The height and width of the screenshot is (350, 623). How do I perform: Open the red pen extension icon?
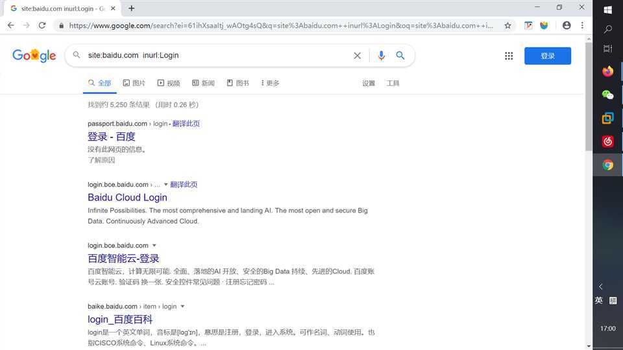(x=528, y=25)
